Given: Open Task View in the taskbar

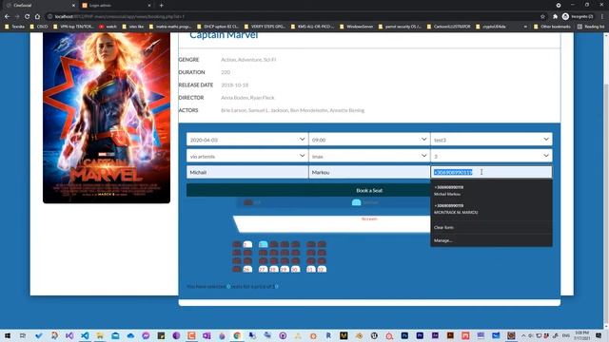Looking at the screenshot, I should 23,335.
